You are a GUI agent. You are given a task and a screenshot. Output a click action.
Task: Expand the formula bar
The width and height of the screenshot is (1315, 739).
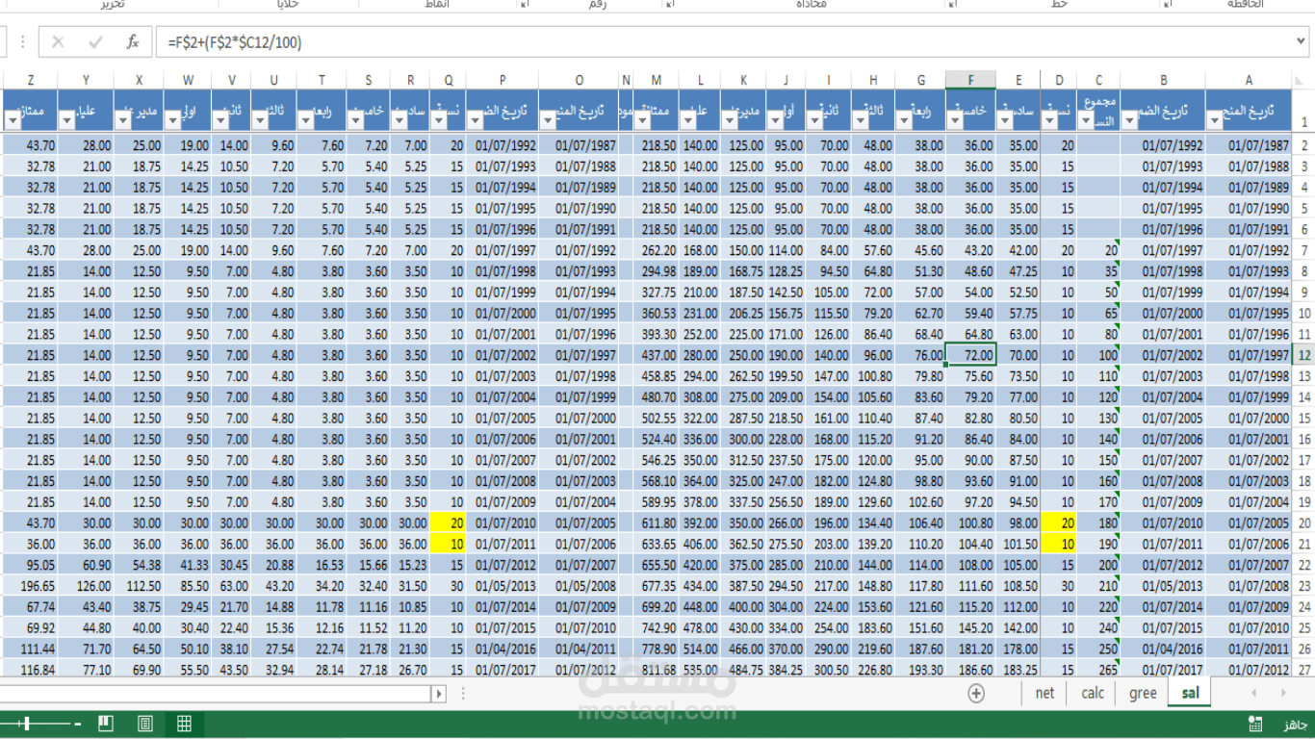tap(1302, 42)
